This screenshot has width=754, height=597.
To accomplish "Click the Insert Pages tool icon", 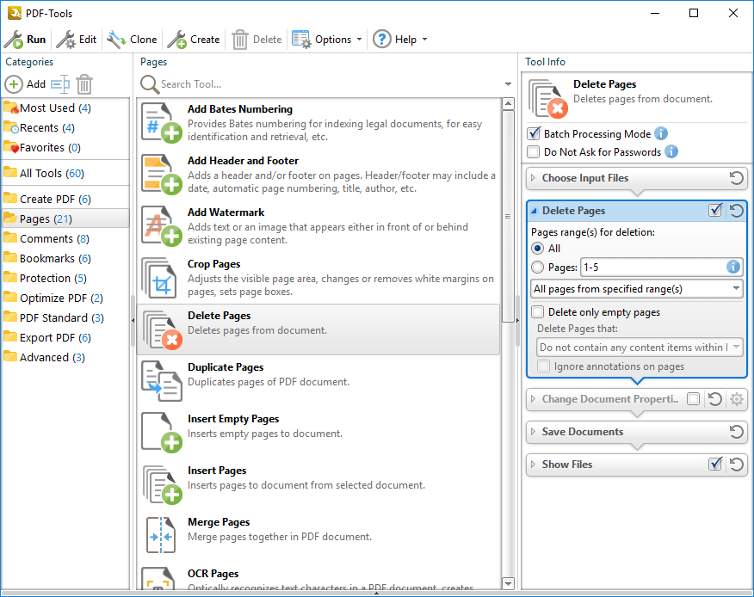I will click(162, 484).
